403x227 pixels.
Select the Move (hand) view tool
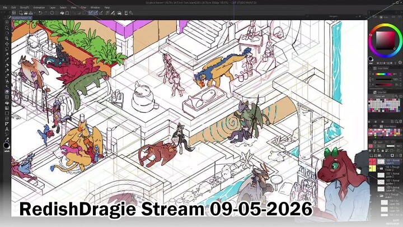[x=7, y=33]
